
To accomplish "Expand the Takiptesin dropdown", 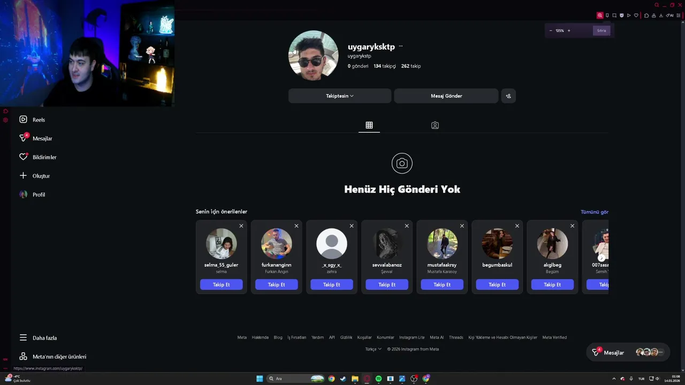I will pyautogui.click(x=340, y=96).
